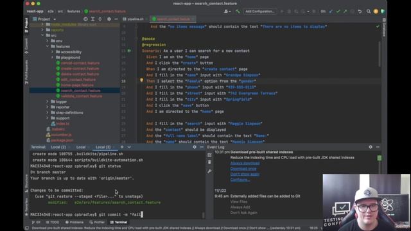Click the Configure... link
The width and height of the screenshot is (411, 231).
pyautogui.click(x=240, y=180)
